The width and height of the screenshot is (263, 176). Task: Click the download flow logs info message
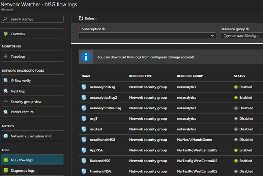146,57
